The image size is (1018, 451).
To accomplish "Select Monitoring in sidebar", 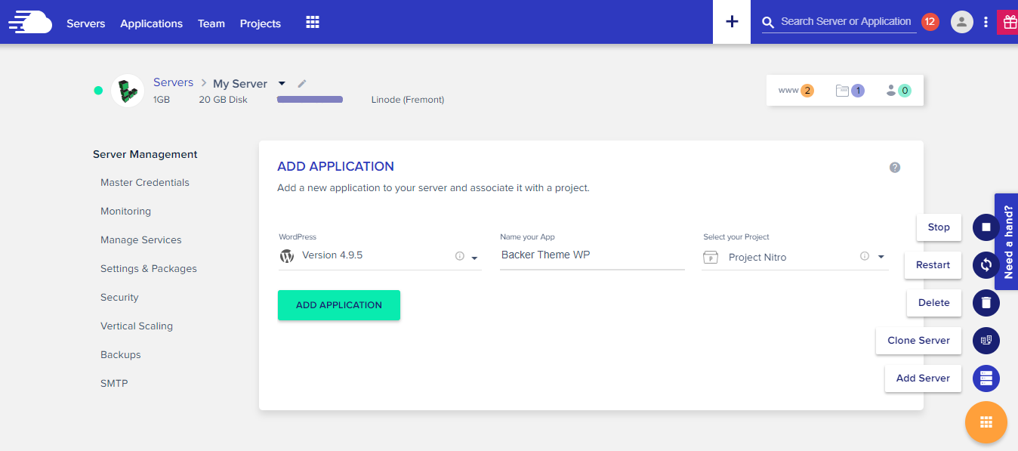I will pos(125,212).
